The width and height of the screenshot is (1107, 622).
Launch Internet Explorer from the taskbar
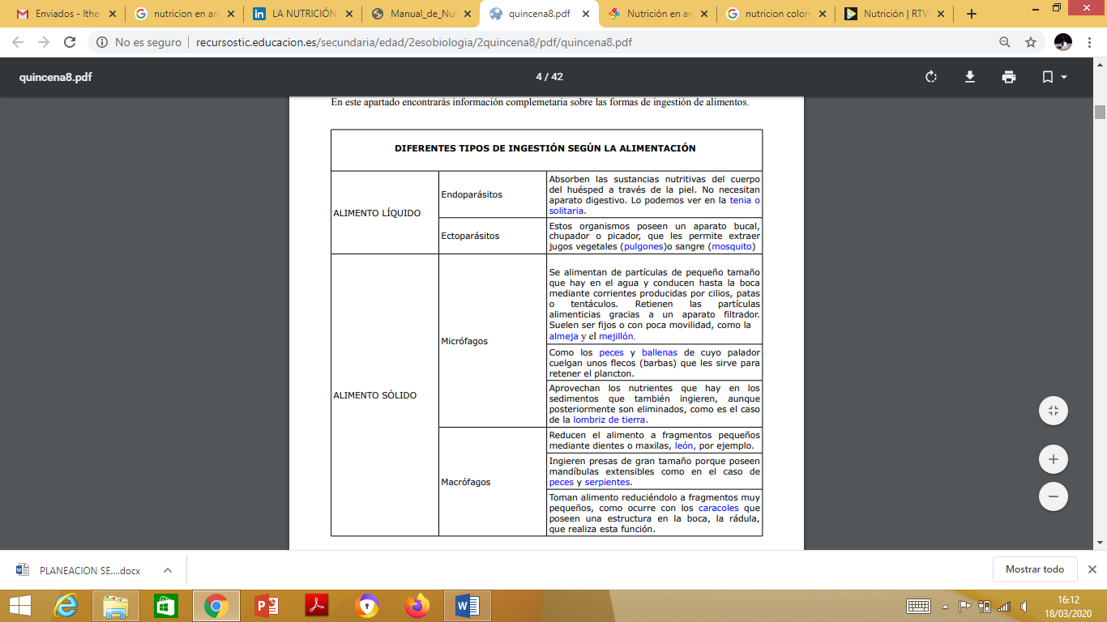tap(66, 606)
